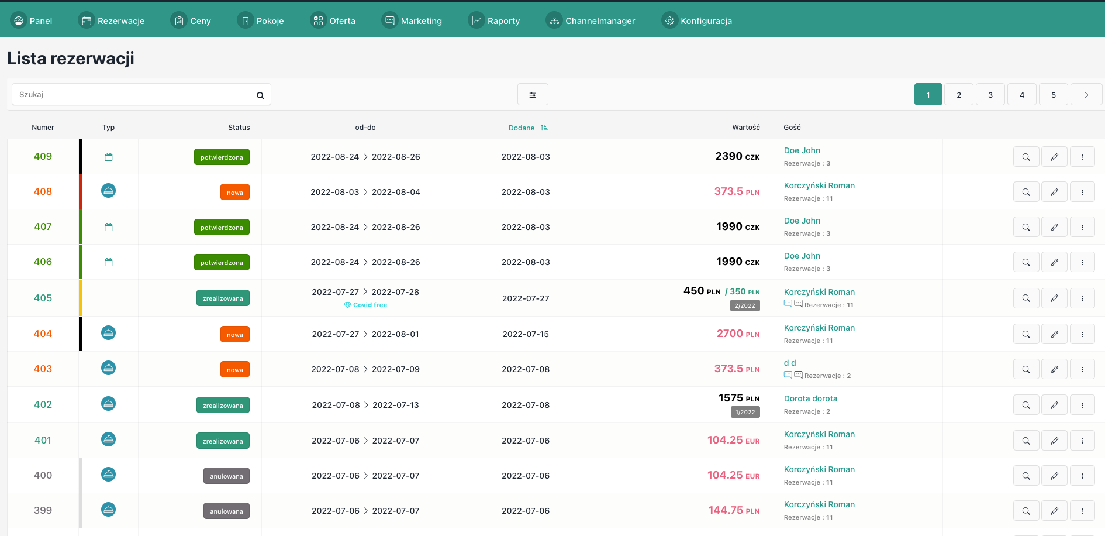
Task: Go to page 4
Action: [x=1022, y=95]
